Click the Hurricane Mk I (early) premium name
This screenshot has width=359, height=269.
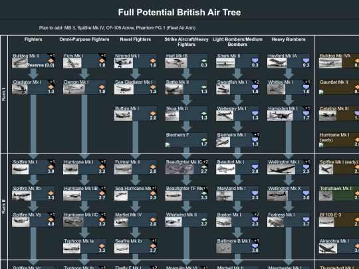pyautogui.click(x=334, y=137)
